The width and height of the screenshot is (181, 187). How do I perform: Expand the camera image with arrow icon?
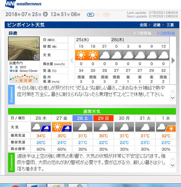click(x=37, y=57)
